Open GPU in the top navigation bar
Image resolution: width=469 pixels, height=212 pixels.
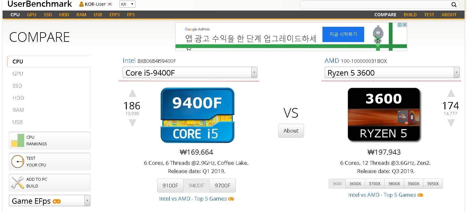(32, 15)
